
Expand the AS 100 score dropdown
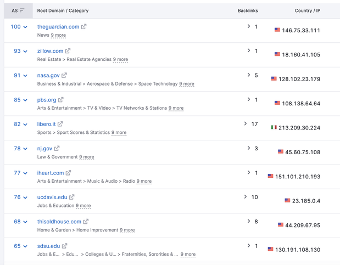25,27
